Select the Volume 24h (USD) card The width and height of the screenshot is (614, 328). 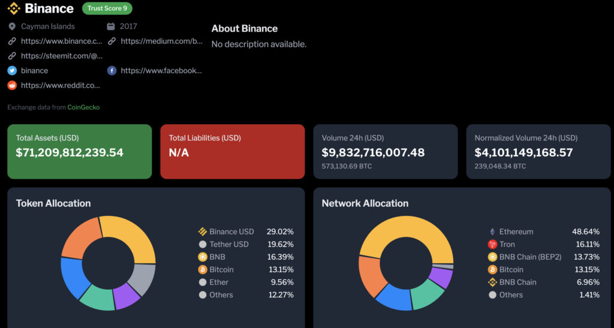(x=386, y=152)
